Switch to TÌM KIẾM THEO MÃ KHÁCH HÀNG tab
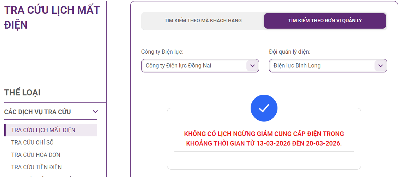Screen dimensions: 401x177 (203, 21)
